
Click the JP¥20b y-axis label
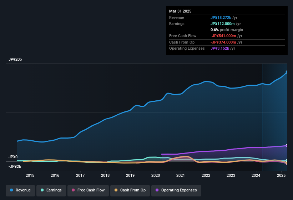15,59
